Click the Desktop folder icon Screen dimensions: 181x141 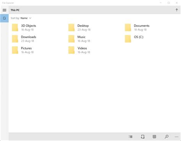pyautogui.click(x=71, y=27)
